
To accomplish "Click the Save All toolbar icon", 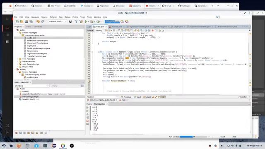I will [x=31, y=22].
